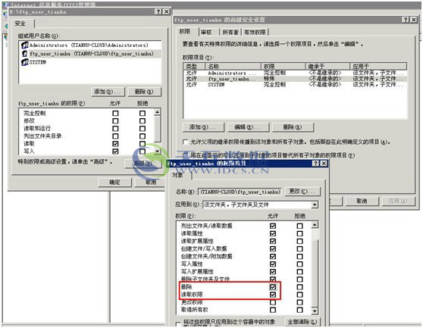The image size is (423, 328).
Task: Toggle 读取权限 allow checkbox
Action: (x=273, y=295)
